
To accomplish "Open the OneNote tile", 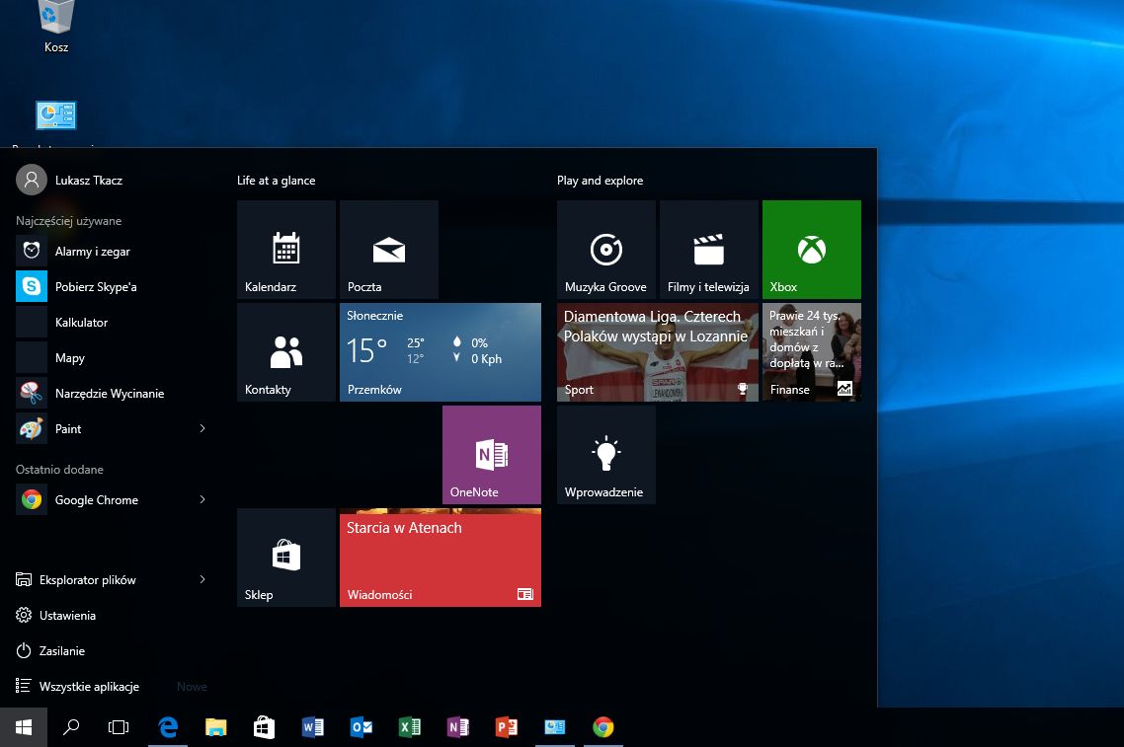I will point(491,454).
